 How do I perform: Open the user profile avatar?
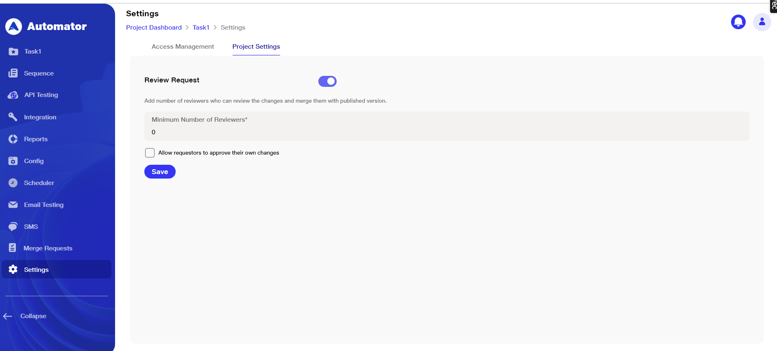coord(762,22)
